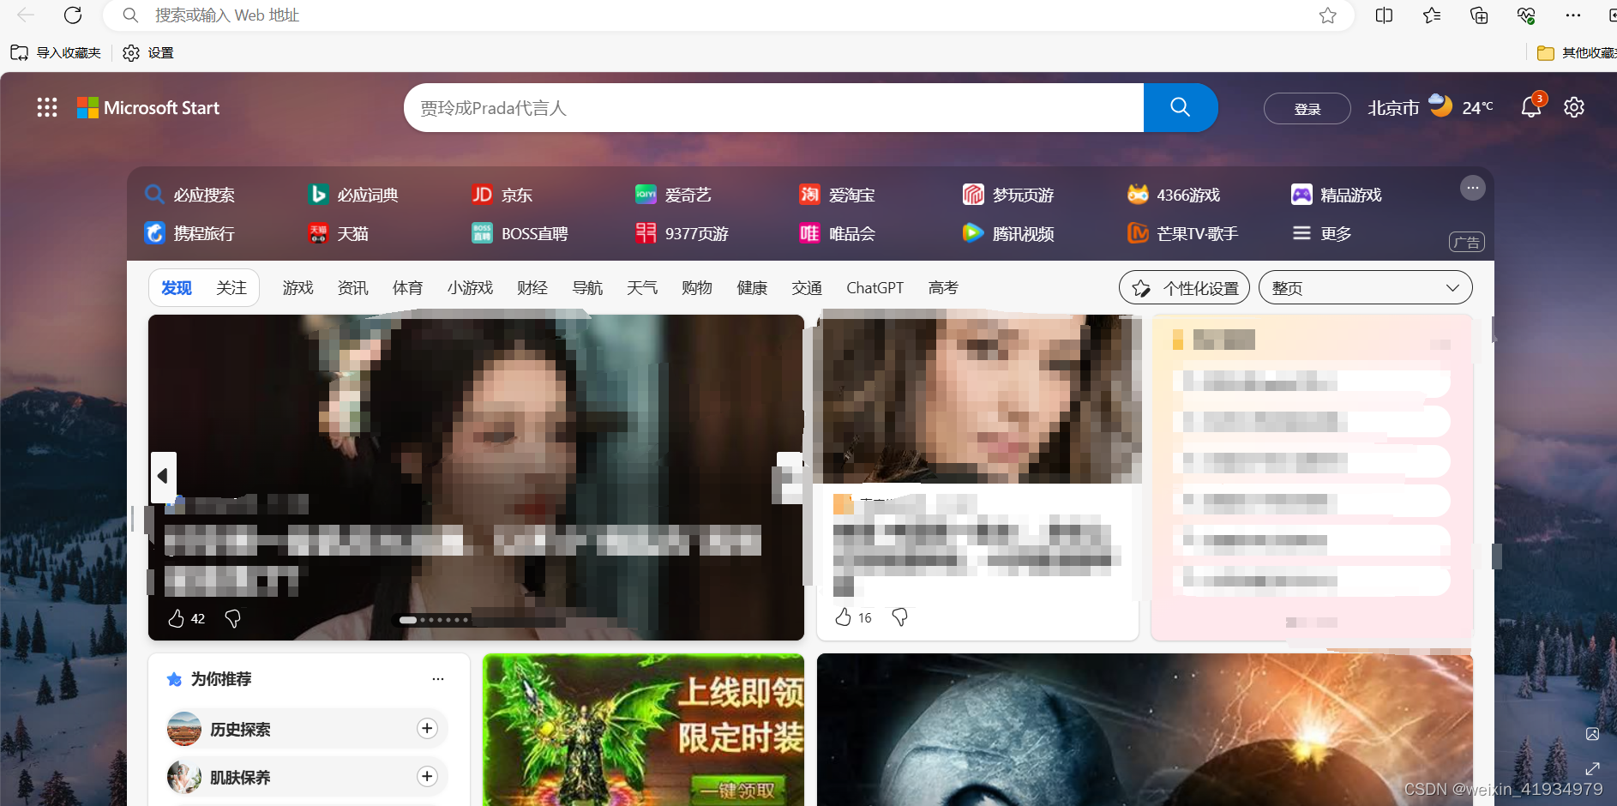This screenshot has height=806, width=1617.
Task: Open 个性化设置 button
Action: point(1184,288)
